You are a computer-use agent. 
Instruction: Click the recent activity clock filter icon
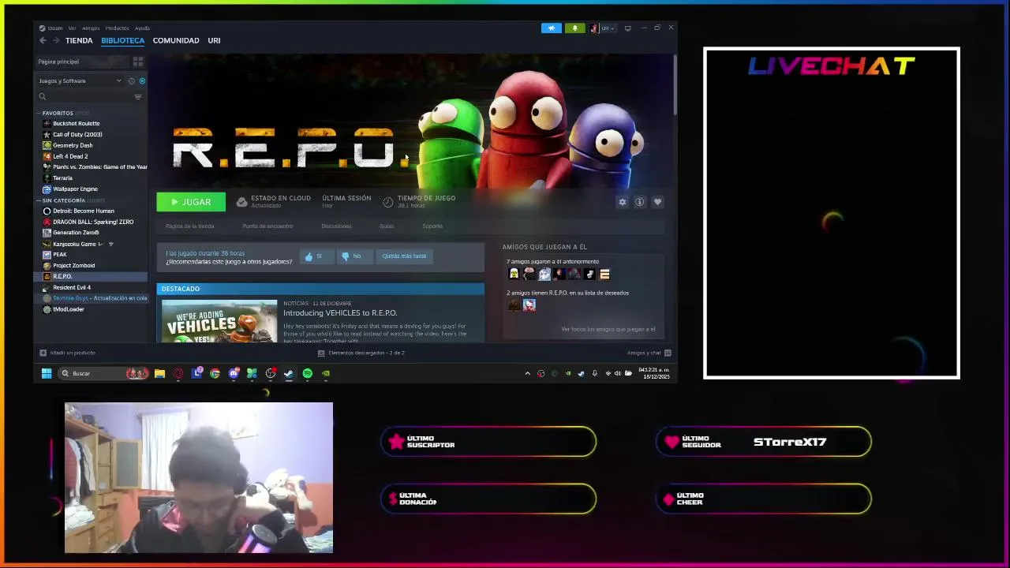(132, 80)
